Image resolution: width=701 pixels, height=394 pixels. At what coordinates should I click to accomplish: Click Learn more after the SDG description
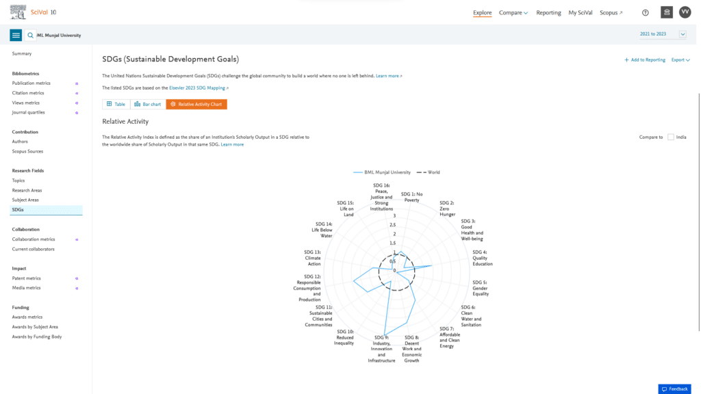tap(389, 76)
